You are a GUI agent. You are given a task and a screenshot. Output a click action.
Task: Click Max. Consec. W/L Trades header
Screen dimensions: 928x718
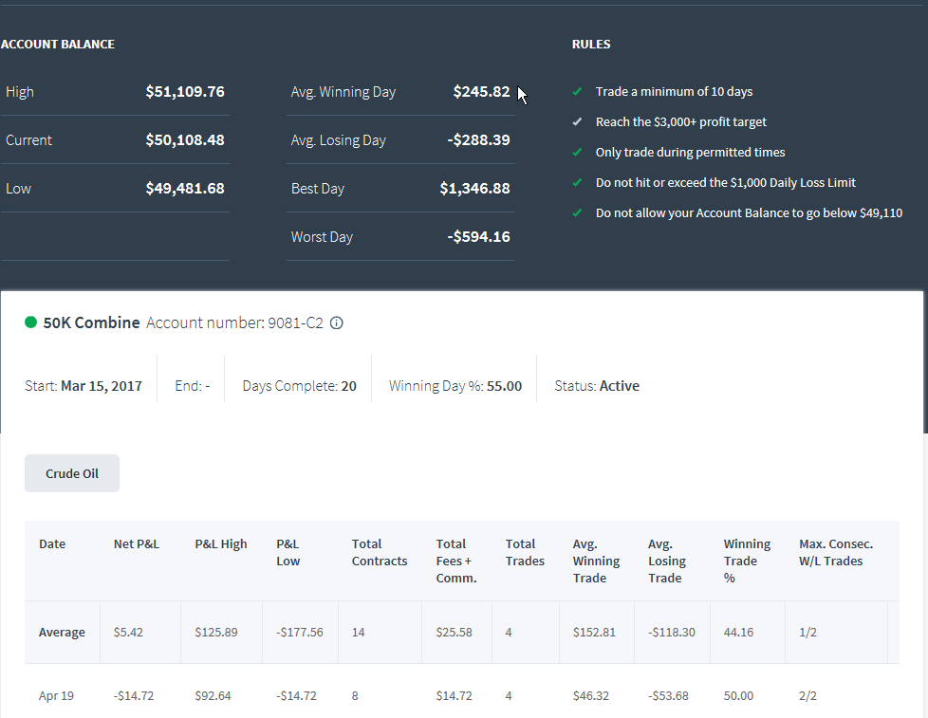[836, 552]
